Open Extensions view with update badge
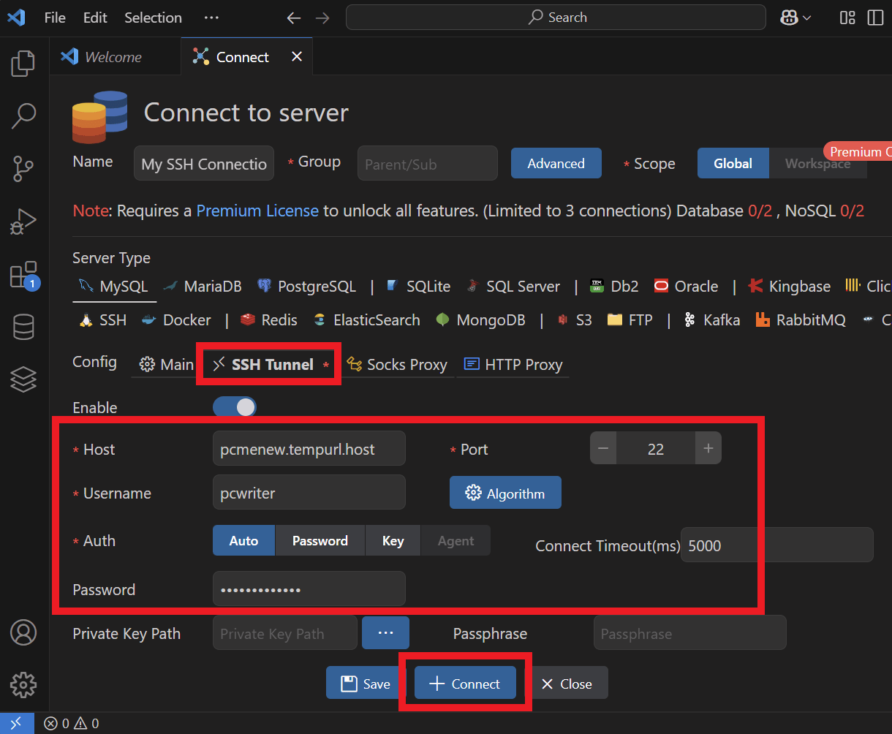Viewport: 892px width, 734px height. [23, 275]
